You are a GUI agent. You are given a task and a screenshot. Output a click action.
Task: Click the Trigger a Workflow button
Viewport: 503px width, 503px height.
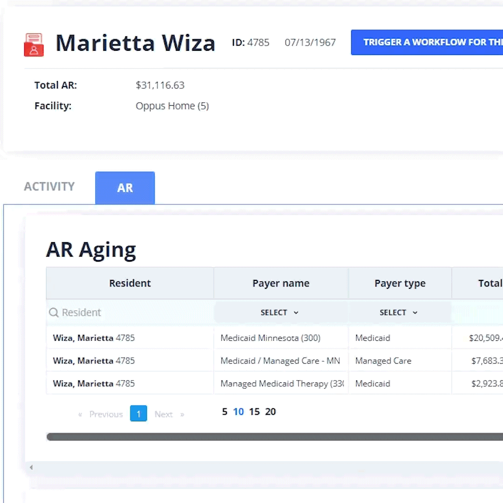(x=427, y=42)
